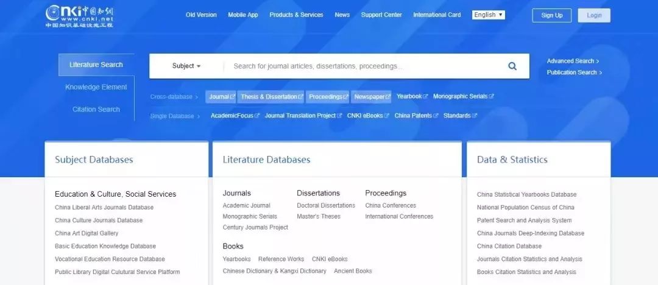Click external-link icon next to CNKI eBooks
658x285 pixels.
point(386,116)
